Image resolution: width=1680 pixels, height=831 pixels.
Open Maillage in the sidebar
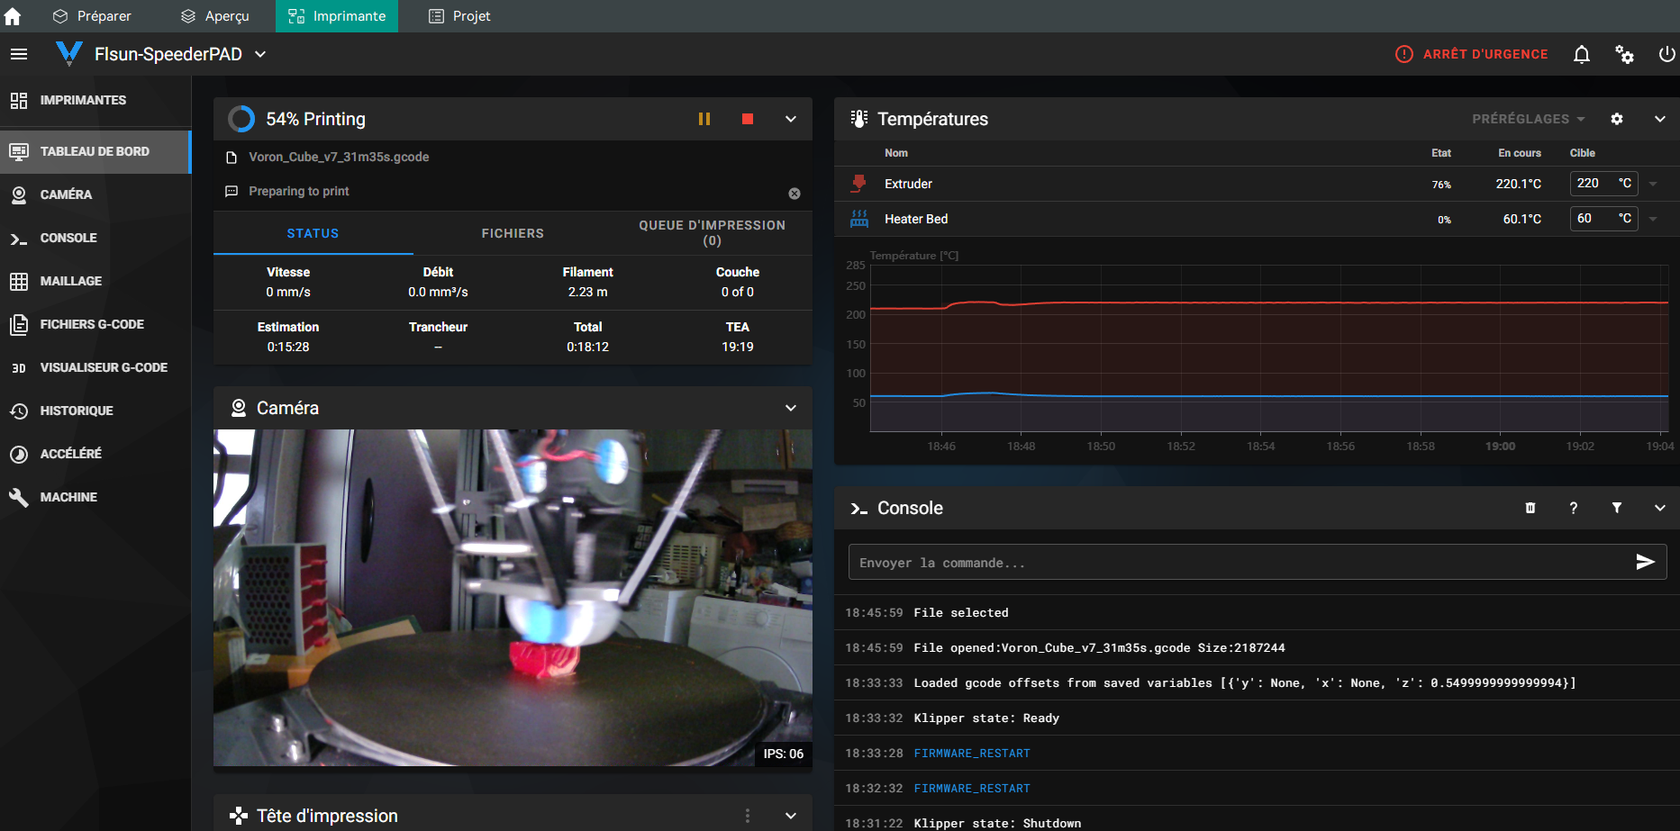(70, 281)
